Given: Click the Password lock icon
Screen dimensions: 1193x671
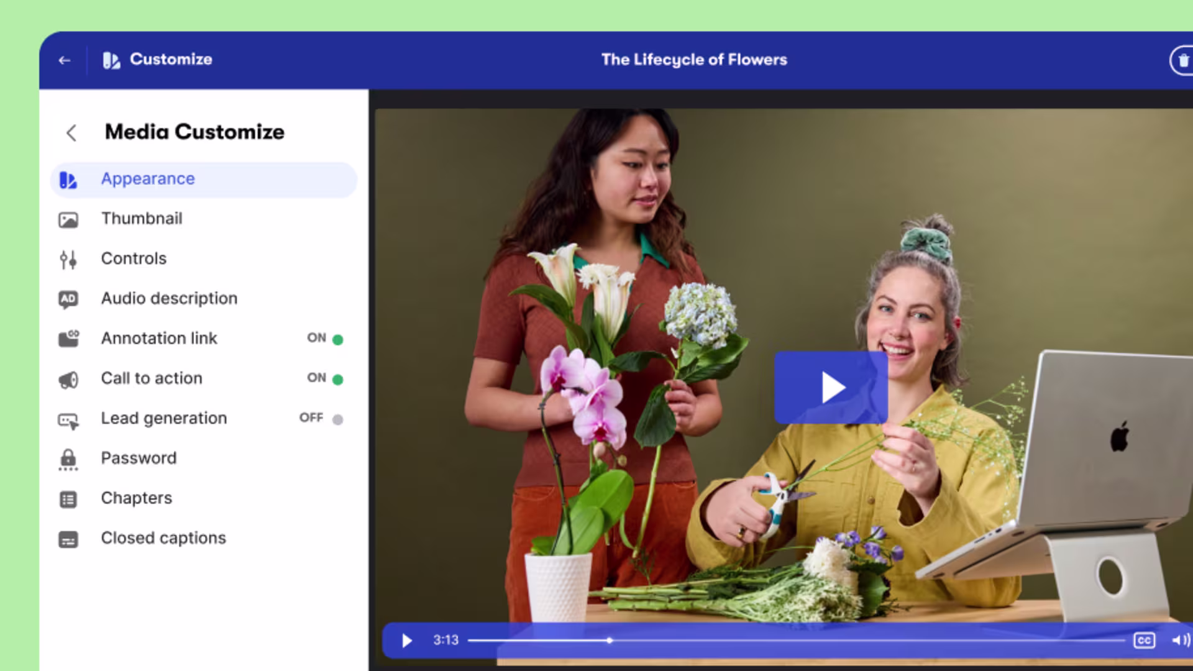Looking at the screenshot, I should [68, 459].
